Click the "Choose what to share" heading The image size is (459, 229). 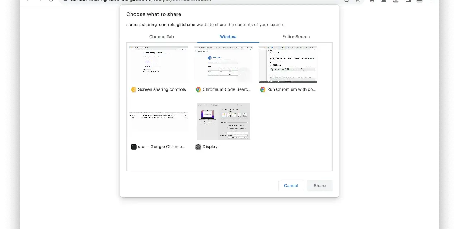coord(154,14)
